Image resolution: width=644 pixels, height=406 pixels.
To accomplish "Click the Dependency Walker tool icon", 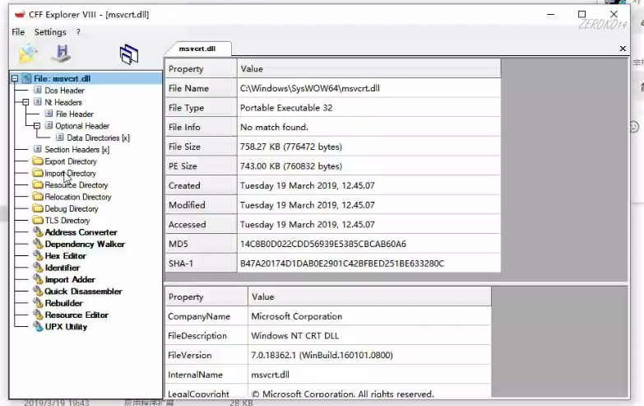I will pos(38,244).
